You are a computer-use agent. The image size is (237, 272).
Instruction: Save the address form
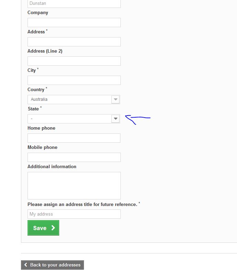click(x=43, y=228)
